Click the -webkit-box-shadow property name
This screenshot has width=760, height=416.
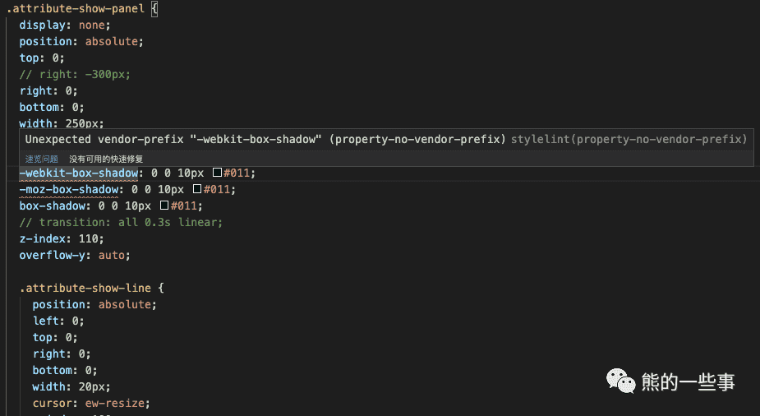tap(79, 173)
